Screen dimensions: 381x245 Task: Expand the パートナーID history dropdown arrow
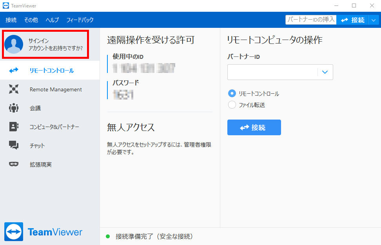click(325, 72)
